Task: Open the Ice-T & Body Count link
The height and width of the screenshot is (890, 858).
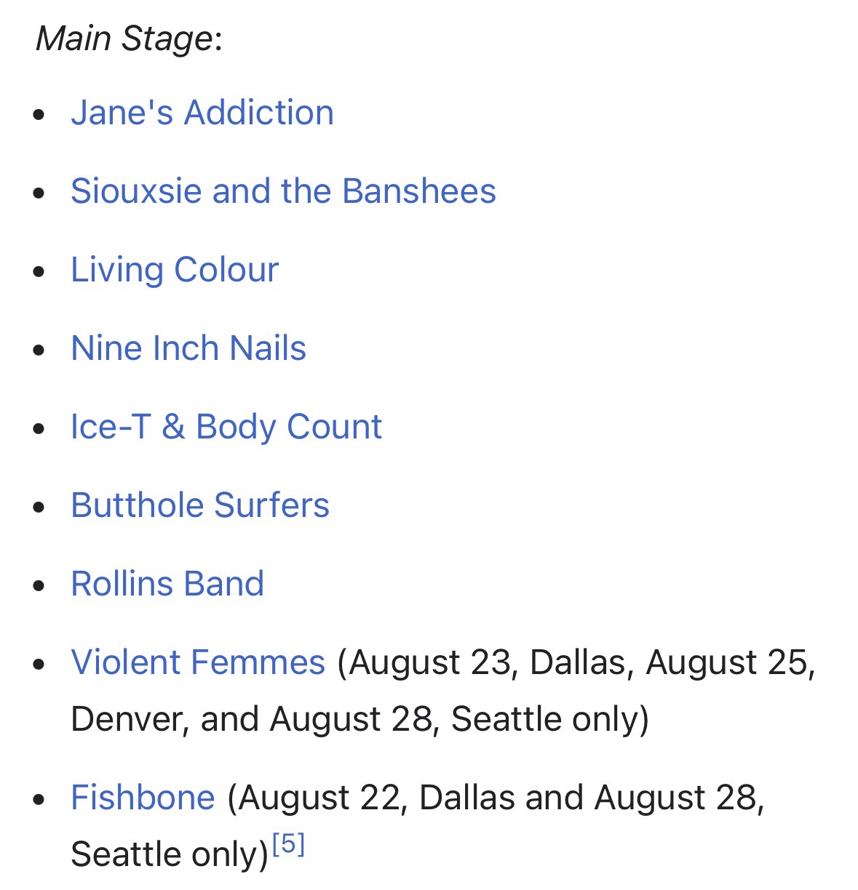Action: tap(226, 428)
